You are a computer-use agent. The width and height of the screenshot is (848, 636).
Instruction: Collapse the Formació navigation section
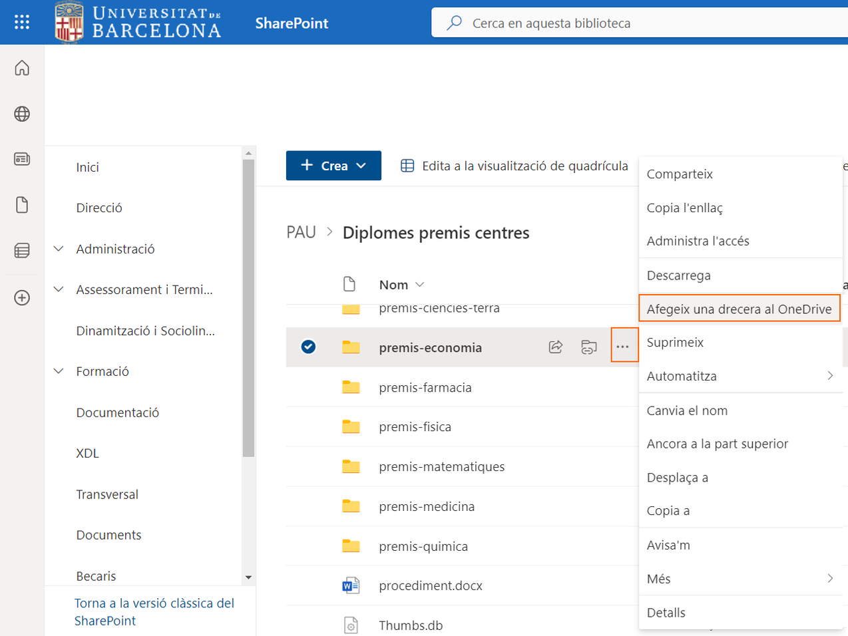click(x=59, y=371)
